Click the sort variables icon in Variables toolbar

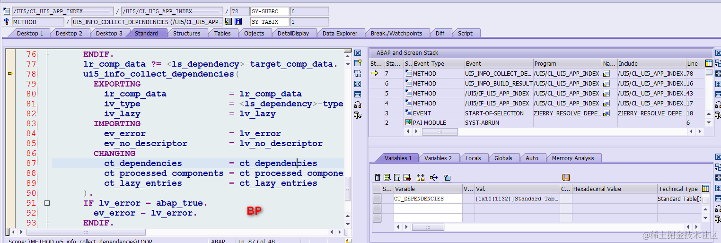(x=421, y=178)
